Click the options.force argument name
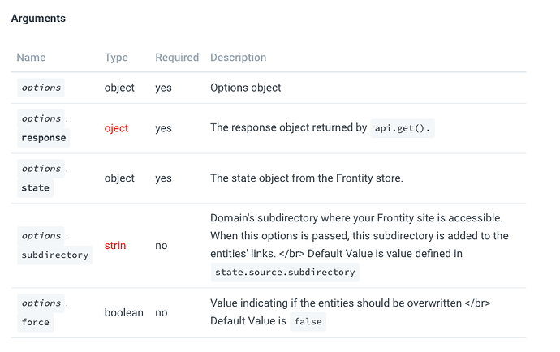 click(x=41, y=312)
